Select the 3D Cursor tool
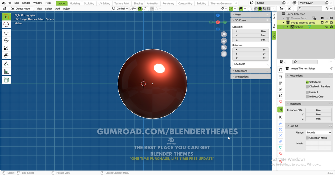The width and height of the screenshot is (335, 175). 6,24
